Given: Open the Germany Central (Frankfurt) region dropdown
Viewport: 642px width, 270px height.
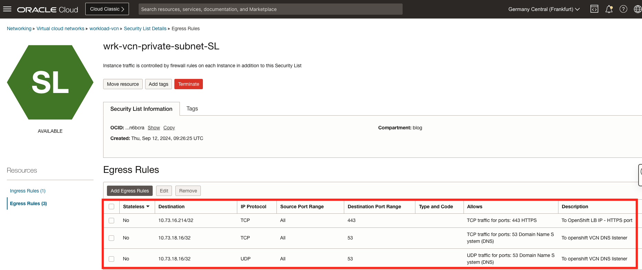Looking at the screenshot, I should [544, 9].
